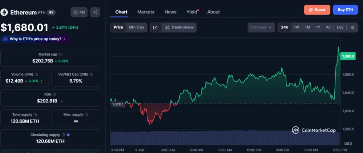
Task: Click the rank #2 badge
Action: pyautogui.click(x=51, y=12)
